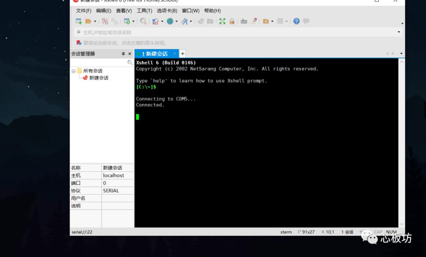426x257 pixels.
Task: Click the host address input field
Action: coord(238,32)
